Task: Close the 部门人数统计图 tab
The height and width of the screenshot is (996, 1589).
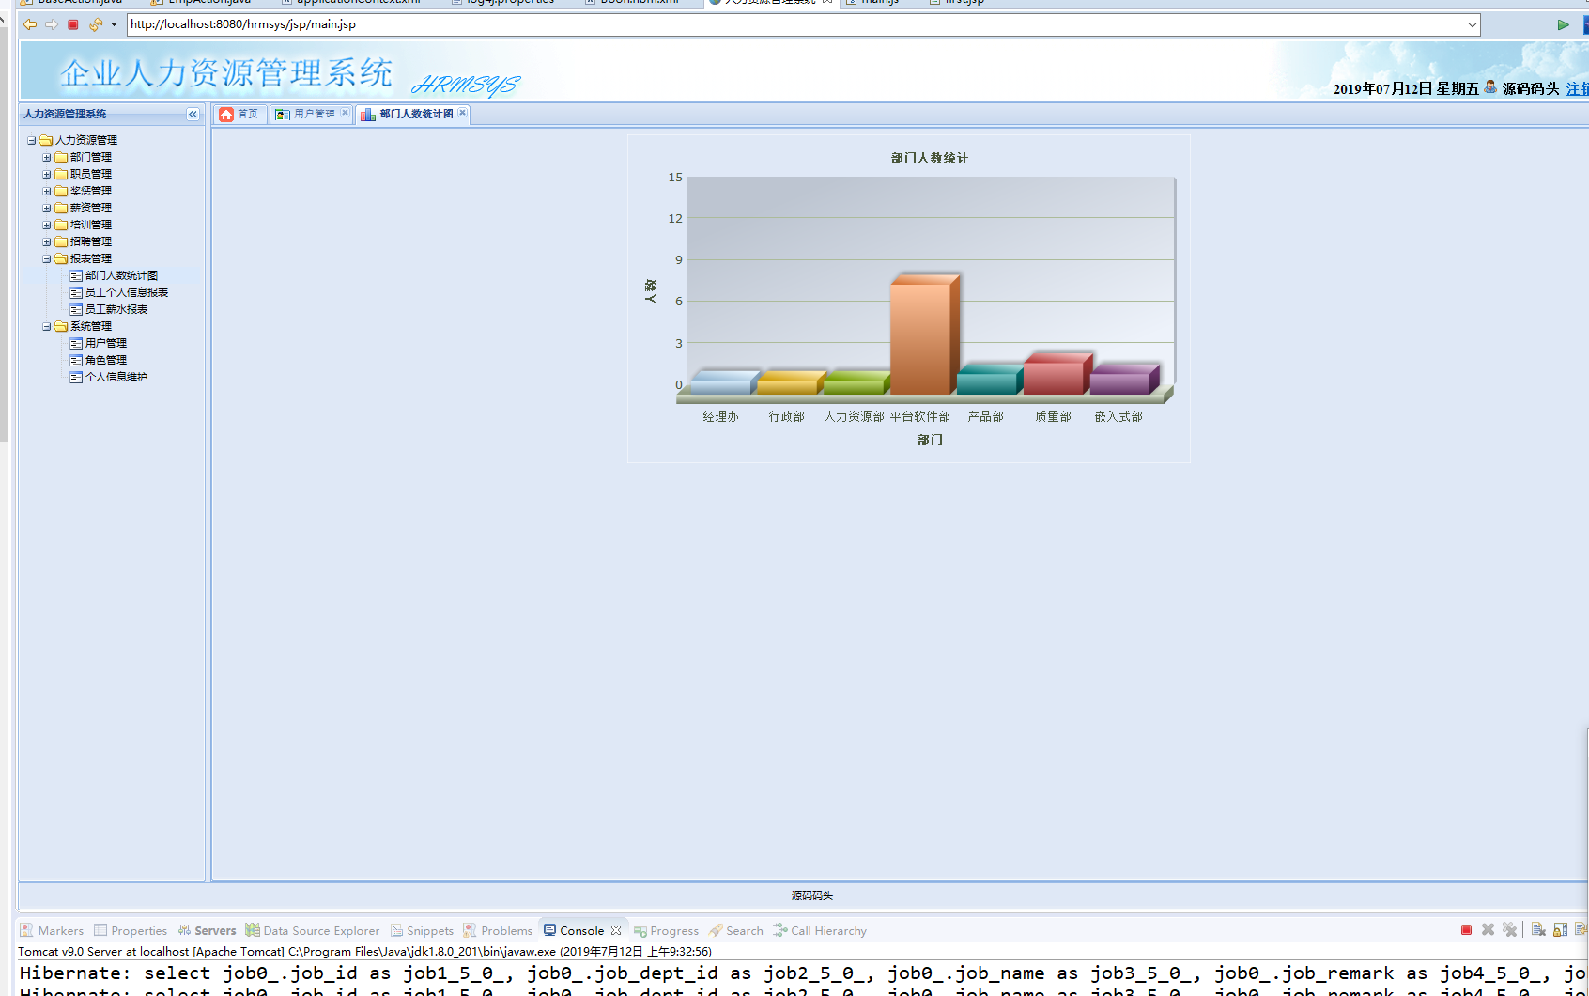Action: point(462,113)
